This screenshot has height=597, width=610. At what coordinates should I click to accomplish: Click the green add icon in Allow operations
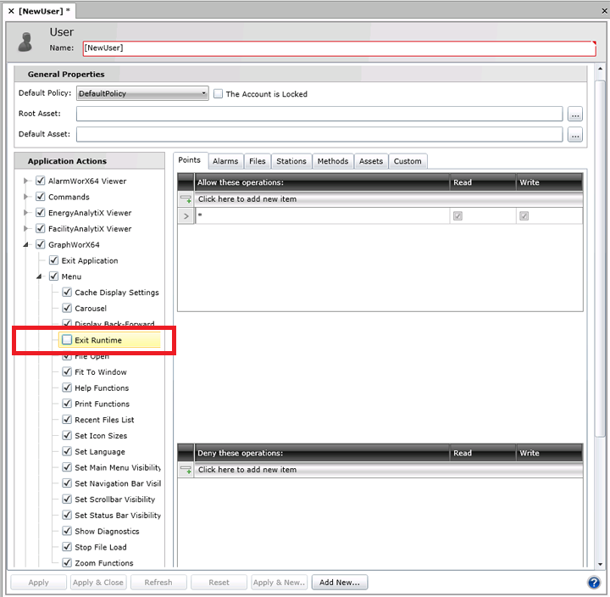coord(186,199)
